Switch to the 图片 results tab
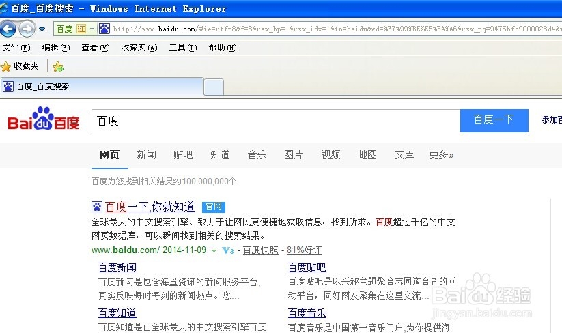 [294, 155]
